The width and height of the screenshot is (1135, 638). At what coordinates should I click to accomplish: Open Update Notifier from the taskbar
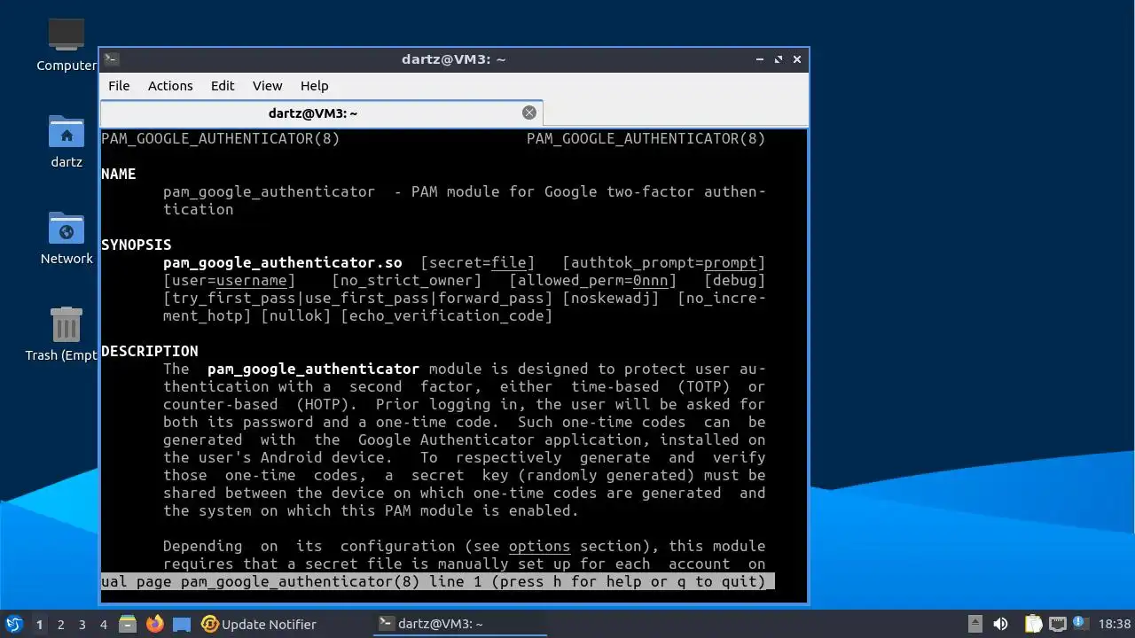point(259,624)
